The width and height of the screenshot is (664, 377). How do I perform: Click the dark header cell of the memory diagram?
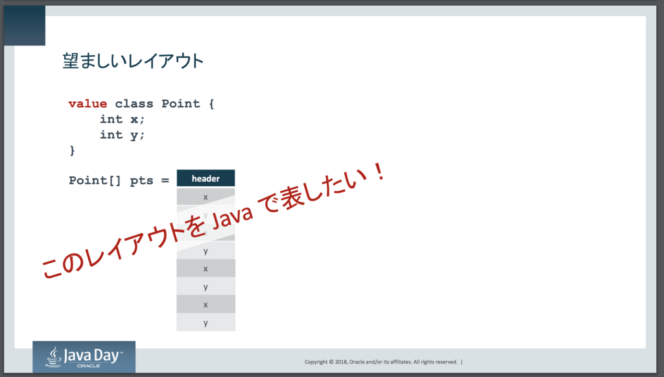click(206, 178)
